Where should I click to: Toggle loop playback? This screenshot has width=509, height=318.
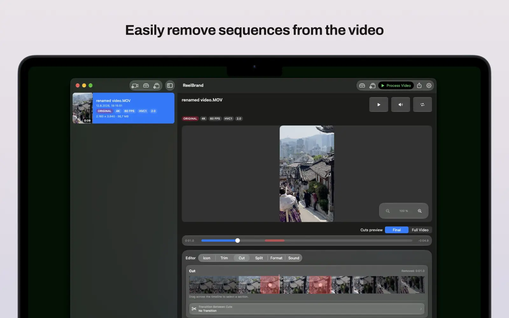[x=422, y=105]
